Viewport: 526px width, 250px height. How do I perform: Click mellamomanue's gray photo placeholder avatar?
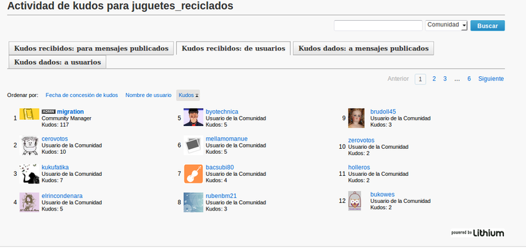pos(193,145)
